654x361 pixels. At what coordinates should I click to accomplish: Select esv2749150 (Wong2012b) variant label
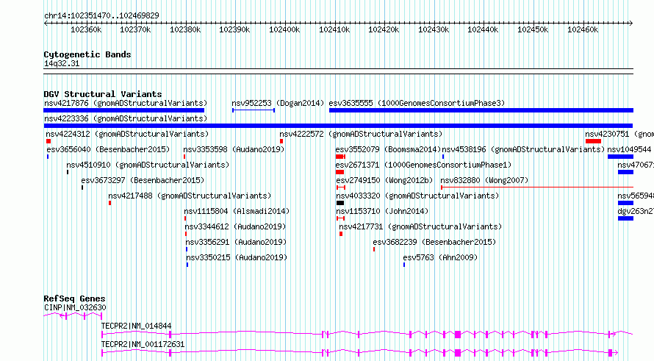click(x=384, y=180)
